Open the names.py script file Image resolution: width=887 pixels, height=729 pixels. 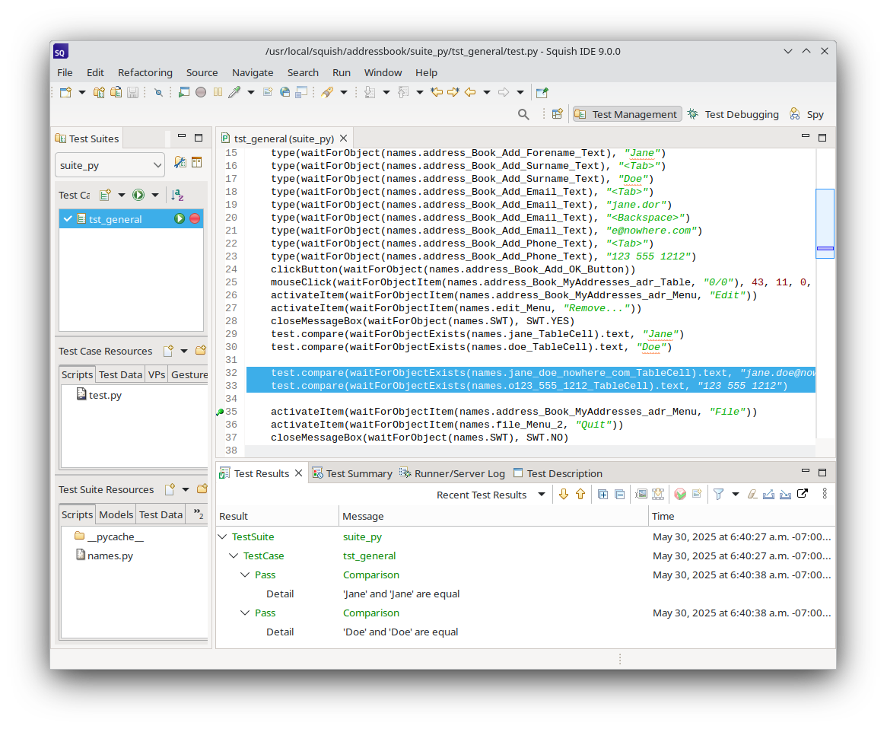click(110, 556)
